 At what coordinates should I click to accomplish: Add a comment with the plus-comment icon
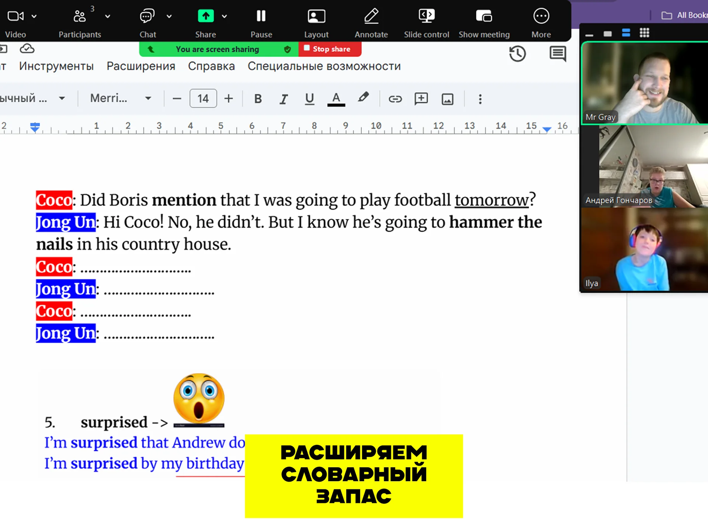point(421,98)
